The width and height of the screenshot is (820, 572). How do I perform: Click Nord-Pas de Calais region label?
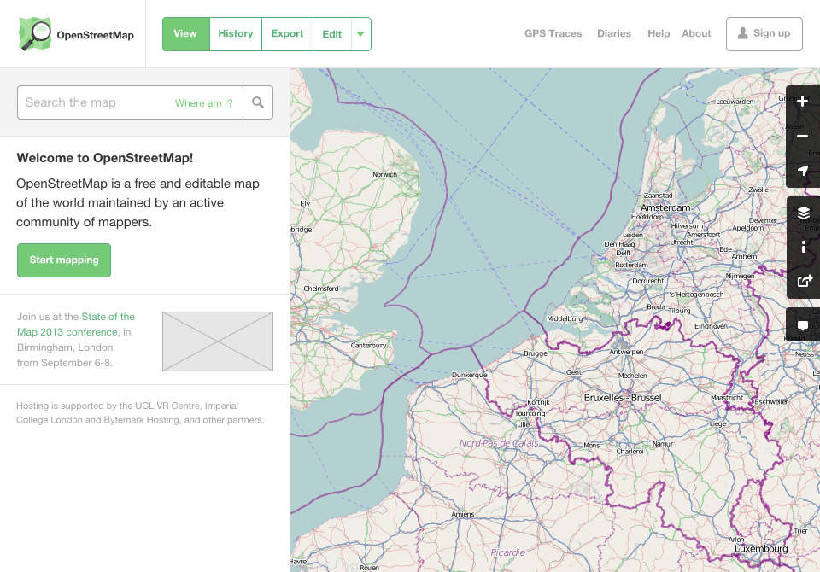tap(499, 443)
